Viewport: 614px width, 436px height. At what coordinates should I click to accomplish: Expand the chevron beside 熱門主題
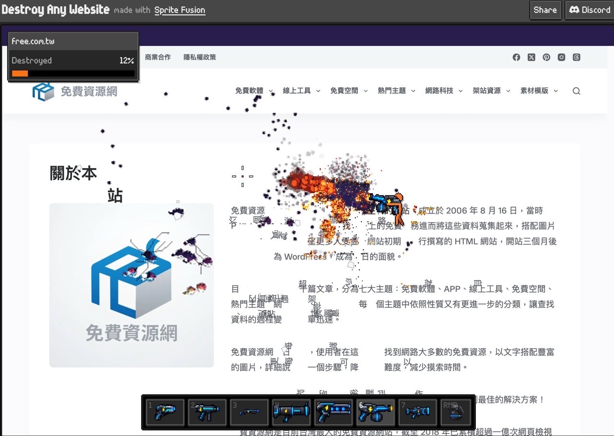[x=413, y=91]
